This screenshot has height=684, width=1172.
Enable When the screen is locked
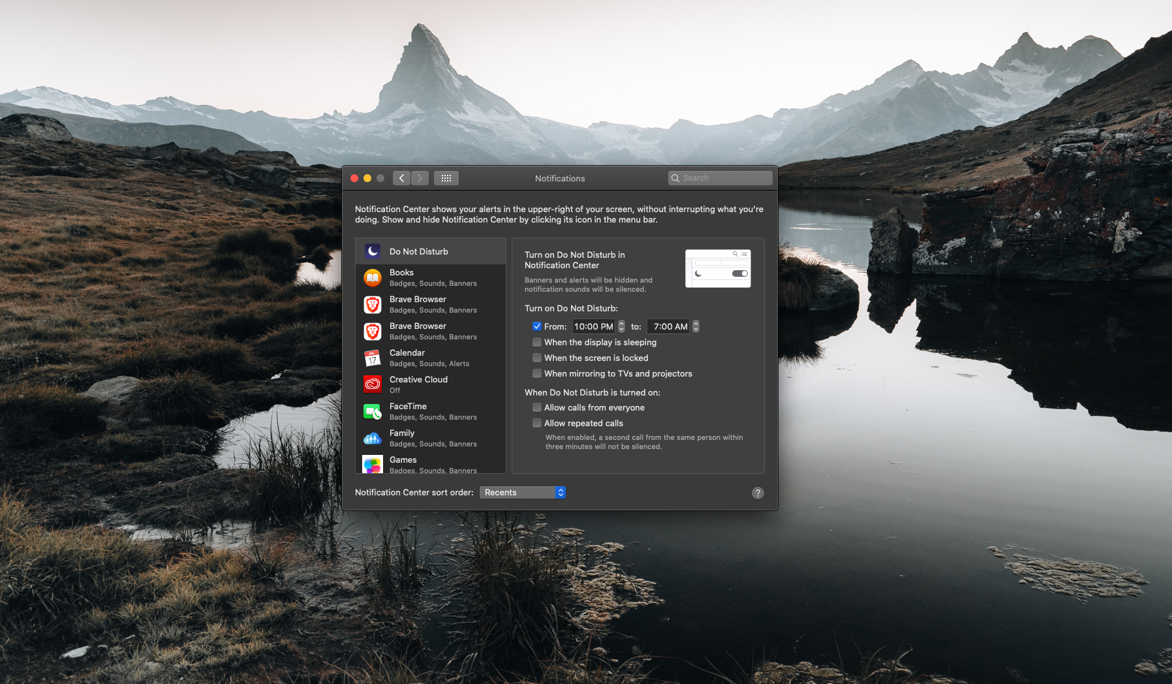pos(537,358)
